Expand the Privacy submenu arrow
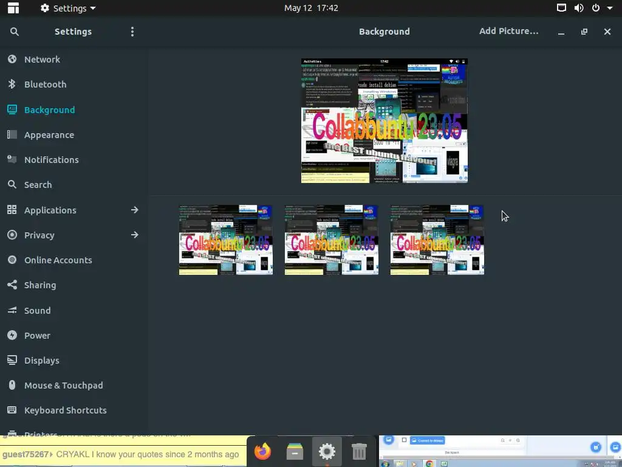 [135, 235]
